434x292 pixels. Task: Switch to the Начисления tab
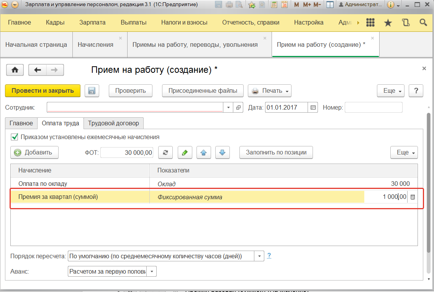pyautogui.click(x=95, y=45)
